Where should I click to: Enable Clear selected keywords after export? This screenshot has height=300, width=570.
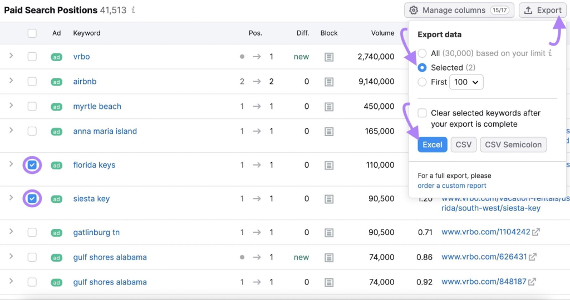point(422,113)
